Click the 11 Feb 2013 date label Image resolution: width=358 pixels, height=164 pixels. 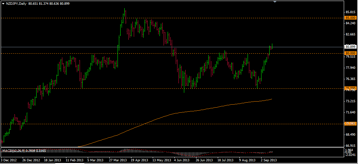pyautogui.click(x=74, y=160)
